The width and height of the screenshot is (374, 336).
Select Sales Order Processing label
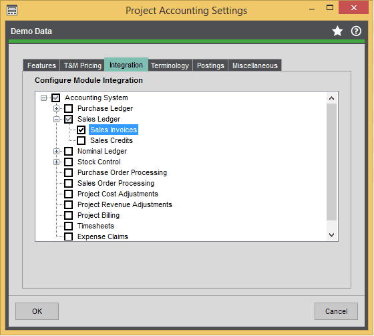coord(116,183)
